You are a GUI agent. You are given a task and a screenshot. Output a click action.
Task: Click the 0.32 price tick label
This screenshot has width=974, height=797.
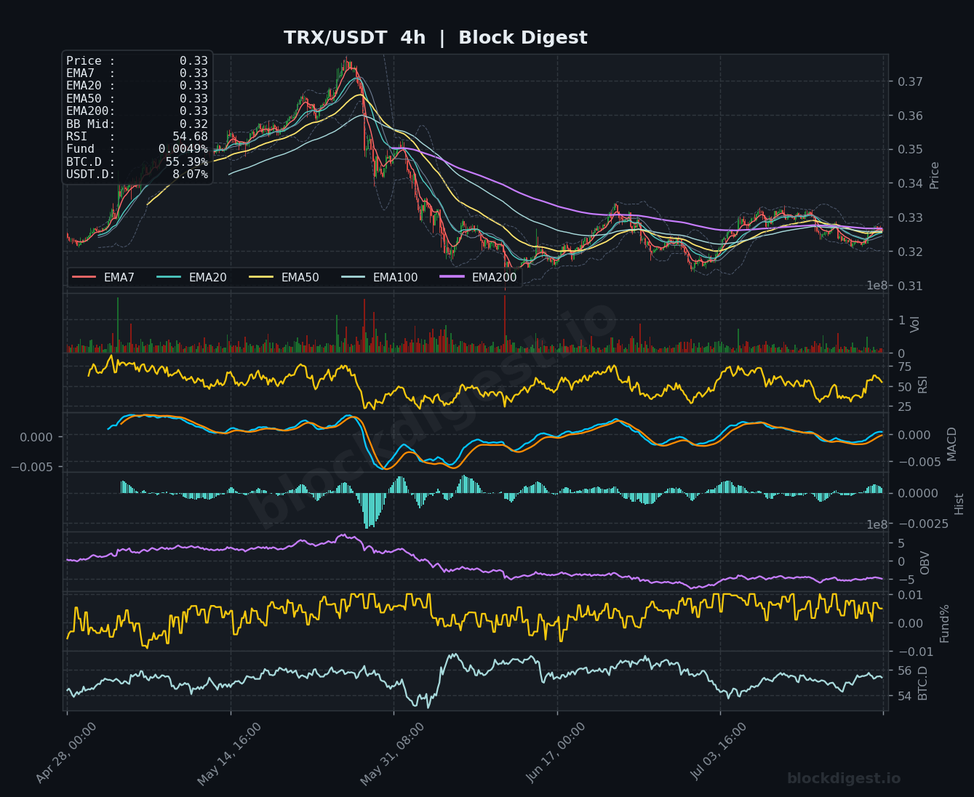[911, 252]
